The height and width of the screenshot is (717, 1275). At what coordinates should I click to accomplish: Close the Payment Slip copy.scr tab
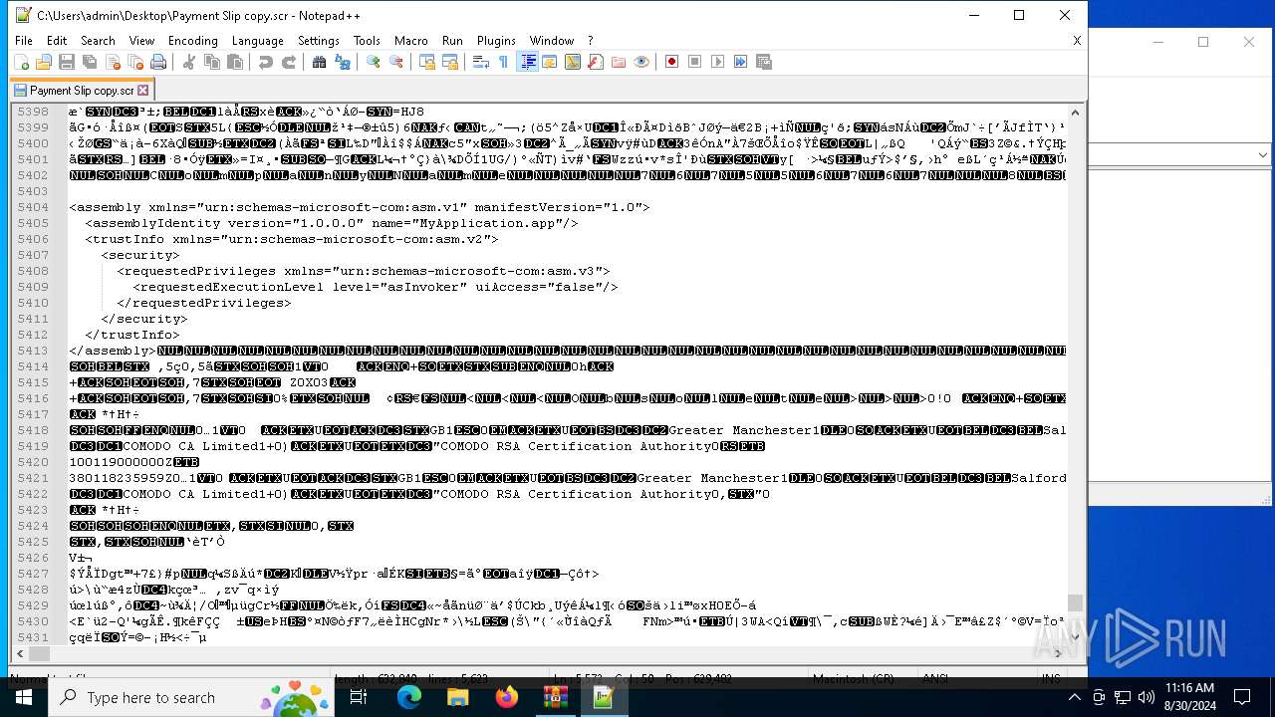[x=142, y=91]
